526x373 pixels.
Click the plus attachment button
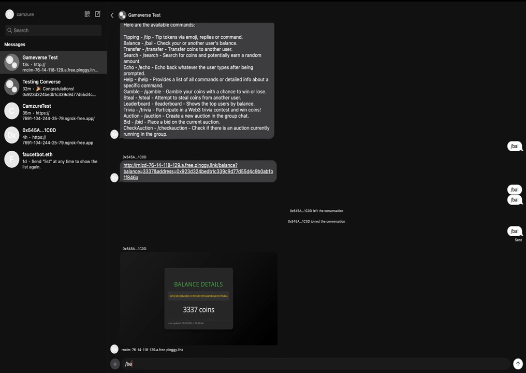click(115, 364)
